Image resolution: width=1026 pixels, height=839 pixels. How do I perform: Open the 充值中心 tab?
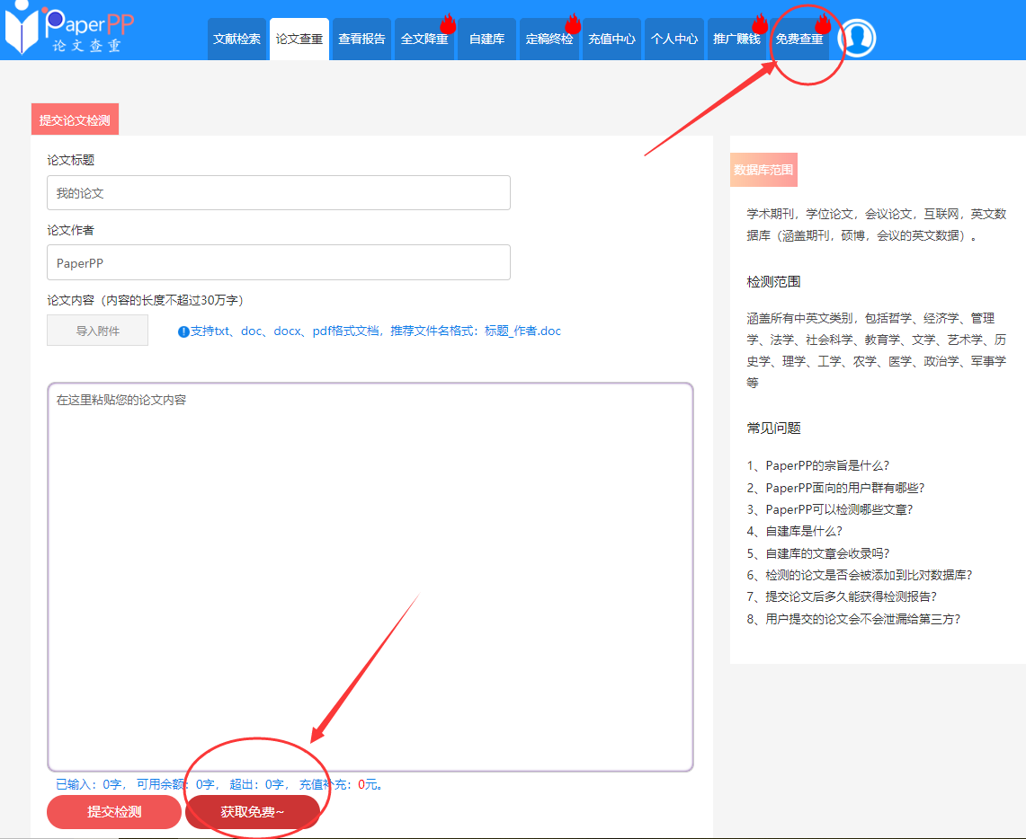pos(611,40)
